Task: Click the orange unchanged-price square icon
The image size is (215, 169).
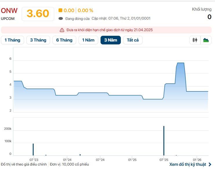Action: [x=60, y=10]
